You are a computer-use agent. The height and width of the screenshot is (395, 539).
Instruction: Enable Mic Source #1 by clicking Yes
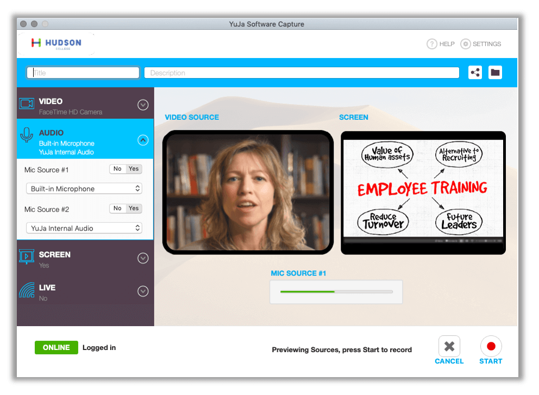tap(134, 169)
